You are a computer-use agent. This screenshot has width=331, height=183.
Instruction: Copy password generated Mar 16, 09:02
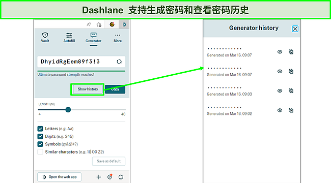(291, 110)
